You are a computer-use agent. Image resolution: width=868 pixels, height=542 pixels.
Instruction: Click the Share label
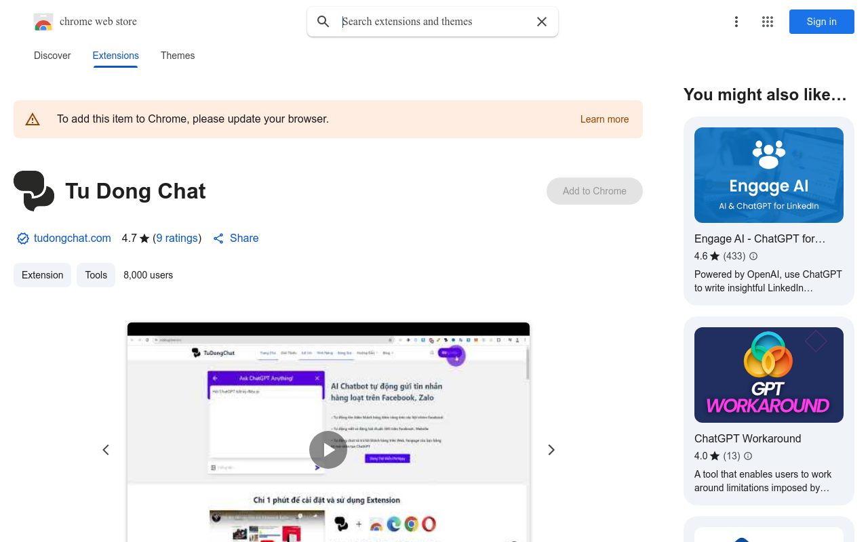244,238
